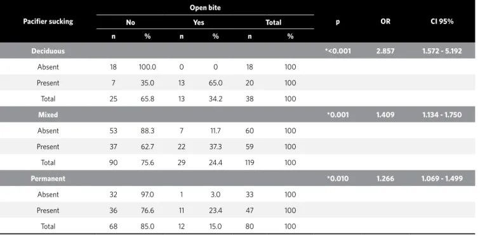The height and width of the screenshot is (236, 480).
Task: Click the 34.2 percentage in Deciduous Total row
Action: [x=215, y=99]
